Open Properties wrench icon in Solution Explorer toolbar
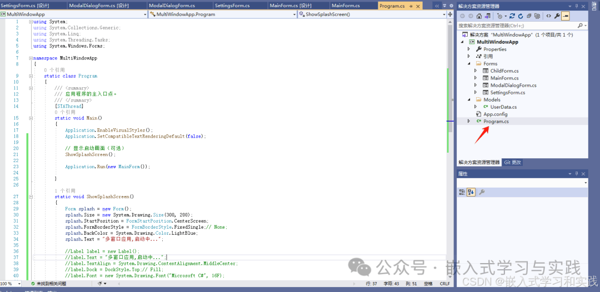Screen dimensions: 600x292 (x=557, y=16)
